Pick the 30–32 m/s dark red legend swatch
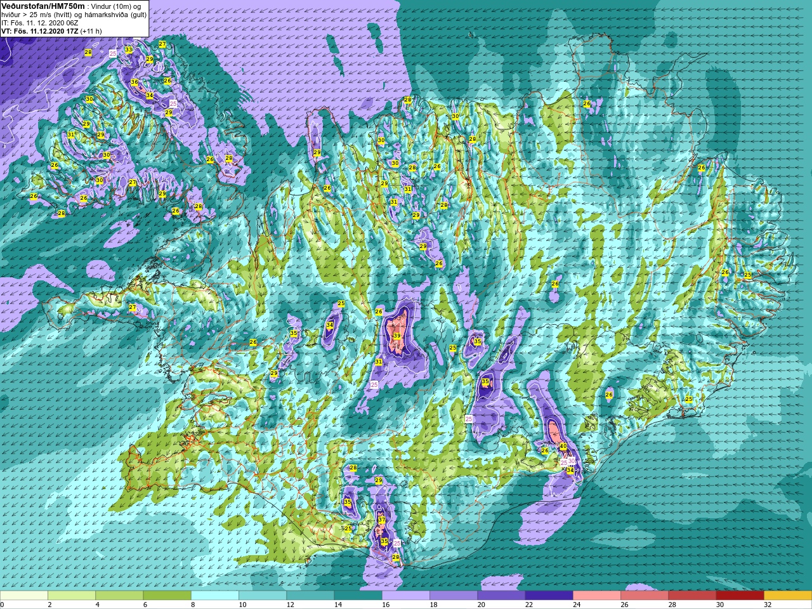Viewport: 812px width, 609px height. point(740,596)
